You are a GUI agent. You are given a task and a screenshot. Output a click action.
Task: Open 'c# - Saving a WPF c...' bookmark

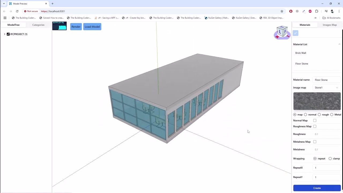coord(106,18)
